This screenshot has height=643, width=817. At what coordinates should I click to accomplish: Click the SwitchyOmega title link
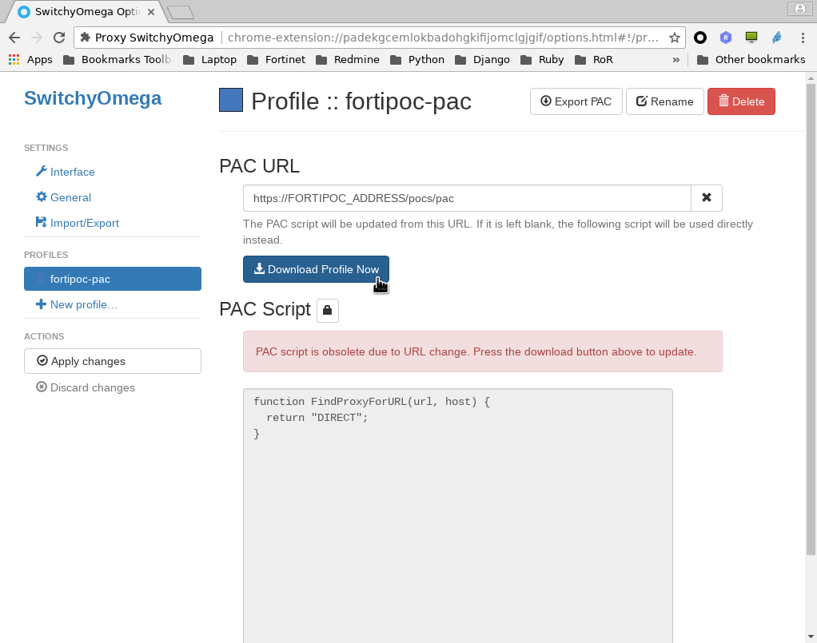coord(93,98)
